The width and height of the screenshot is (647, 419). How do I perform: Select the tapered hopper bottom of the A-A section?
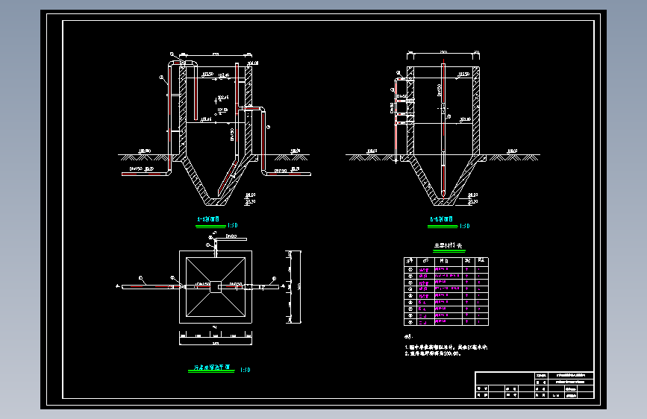(216, 180)
